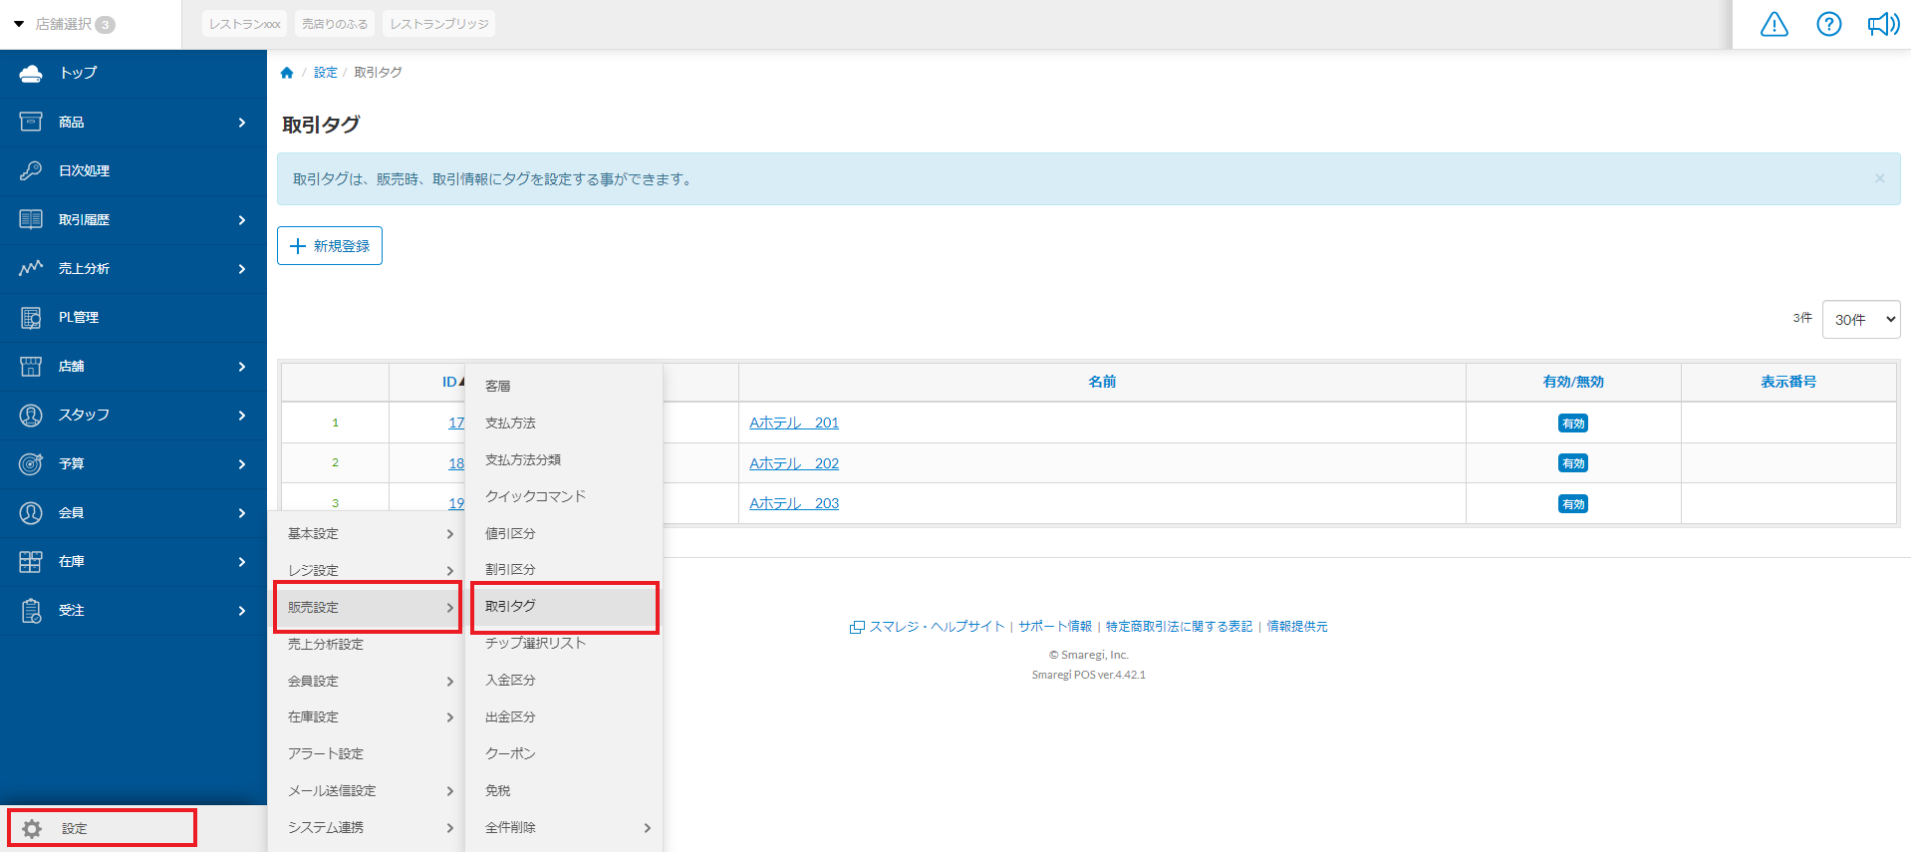Click the トップ cloud icon

click(x=31, y=73)
